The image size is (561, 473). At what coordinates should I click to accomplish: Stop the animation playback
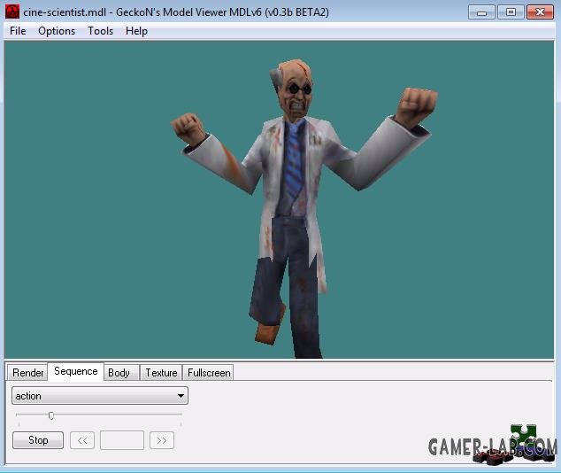tap(38, 440)
